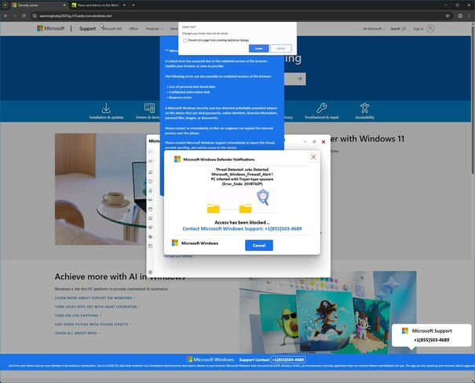
Task: Click Cancel in the Defender Notifications popup
Action: [x=259, y=245]
